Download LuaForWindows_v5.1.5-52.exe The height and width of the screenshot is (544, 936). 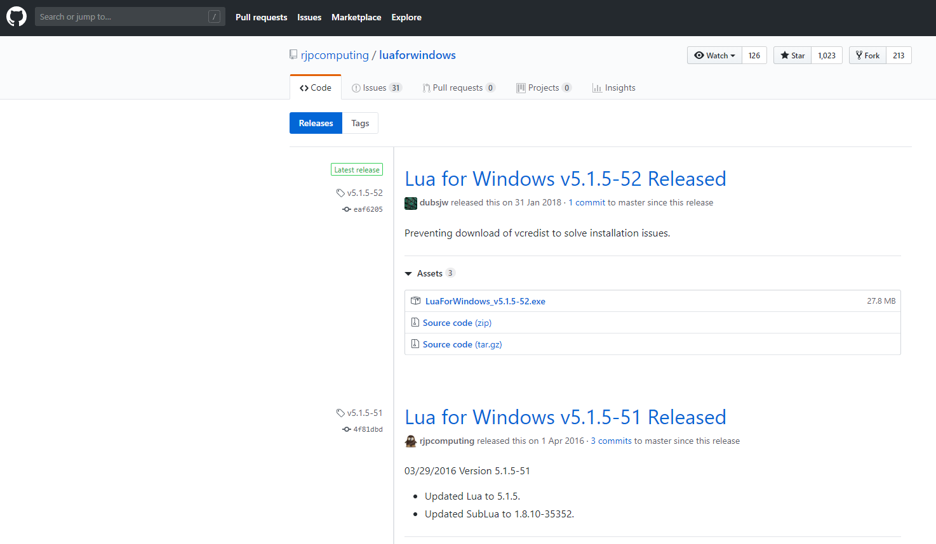click(x=485, y=301)
